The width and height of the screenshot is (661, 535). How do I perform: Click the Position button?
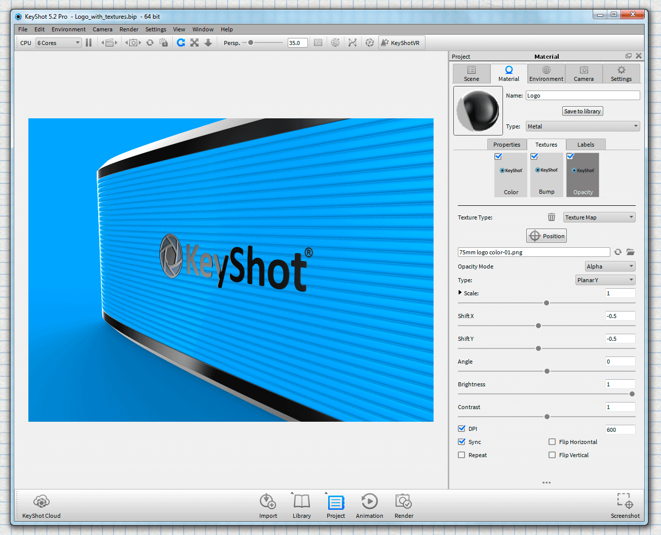coord(547,236)
